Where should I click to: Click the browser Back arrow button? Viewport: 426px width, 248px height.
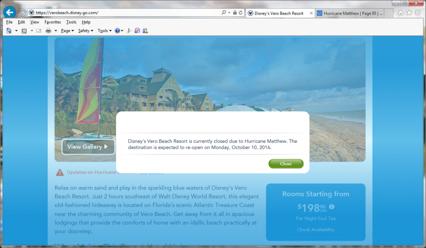click(9, 12)
